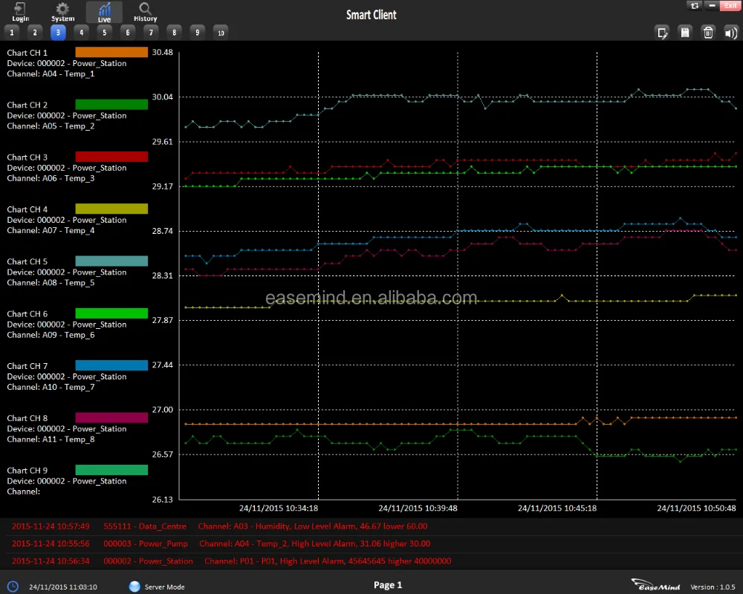Save the current chart data

(685, 33)
